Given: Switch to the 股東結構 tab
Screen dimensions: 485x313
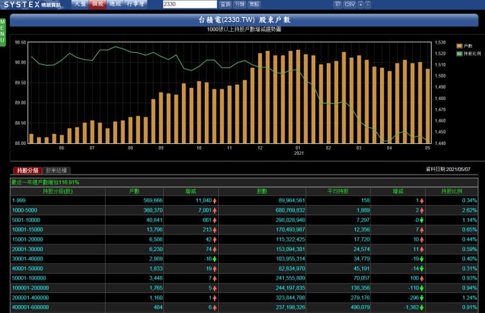Looking at the screenshot, I should click(57, 171).
